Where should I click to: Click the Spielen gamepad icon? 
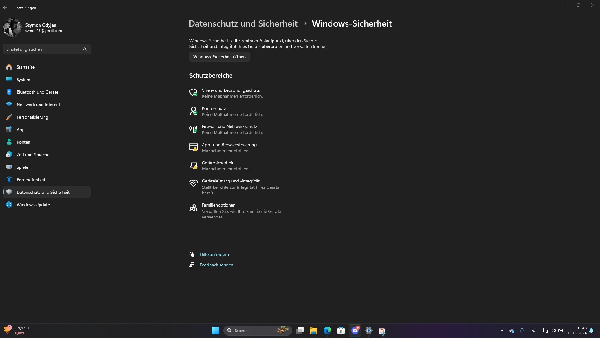pyautogui.click(x=9, y=167)
